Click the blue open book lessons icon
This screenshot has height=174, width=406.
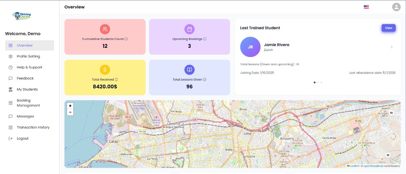point(190,70)
